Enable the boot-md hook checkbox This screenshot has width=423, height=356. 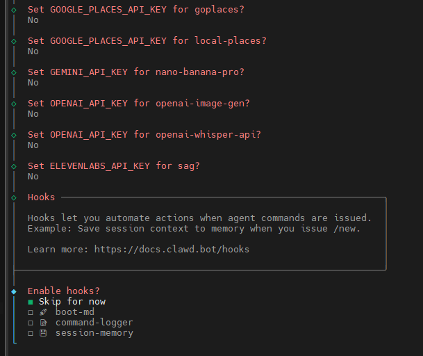coord(31,312)
